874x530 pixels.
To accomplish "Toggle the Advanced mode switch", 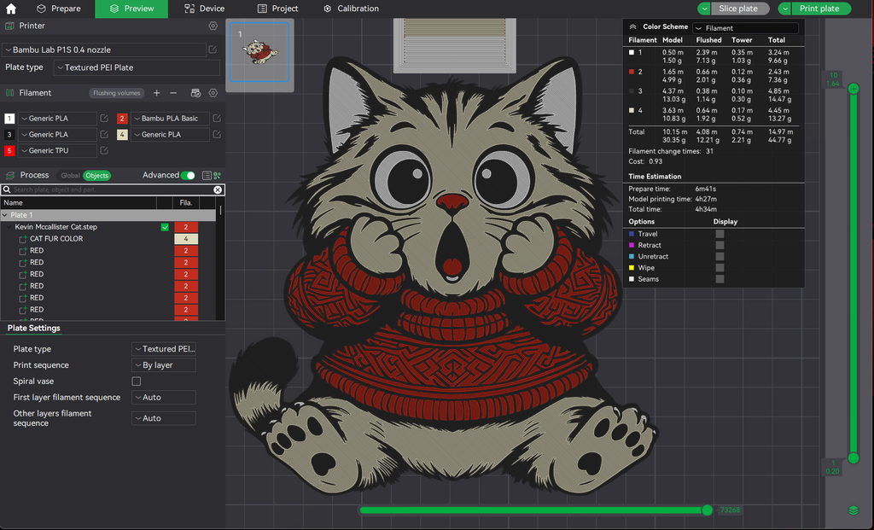I will [188, 176].
